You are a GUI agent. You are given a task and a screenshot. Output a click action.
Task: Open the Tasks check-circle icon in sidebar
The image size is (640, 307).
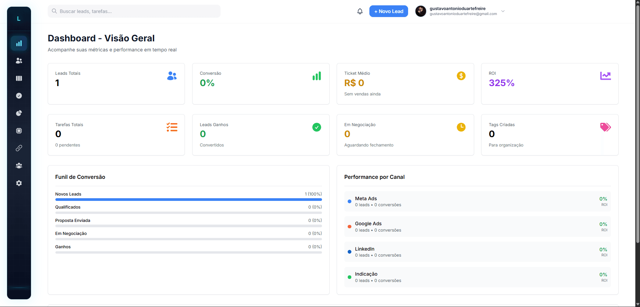19,96
